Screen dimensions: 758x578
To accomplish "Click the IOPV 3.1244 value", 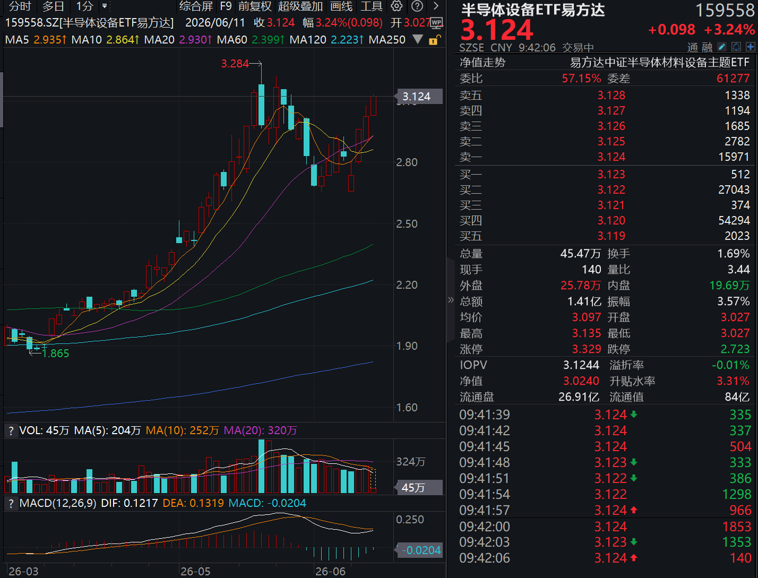I will [x=581, y=365].
